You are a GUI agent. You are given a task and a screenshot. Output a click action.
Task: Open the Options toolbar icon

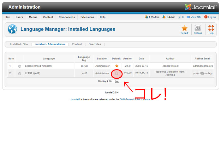(198, 28)
